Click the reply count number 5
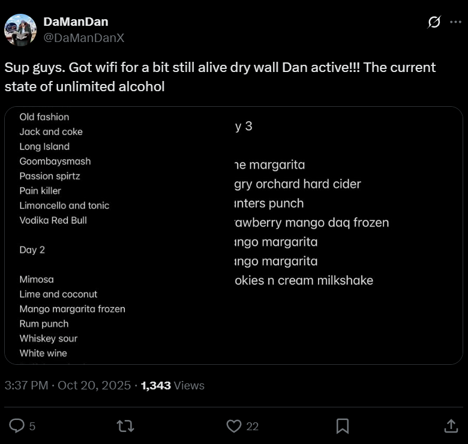This screenshot has height=444, width=468. (32, 427)
